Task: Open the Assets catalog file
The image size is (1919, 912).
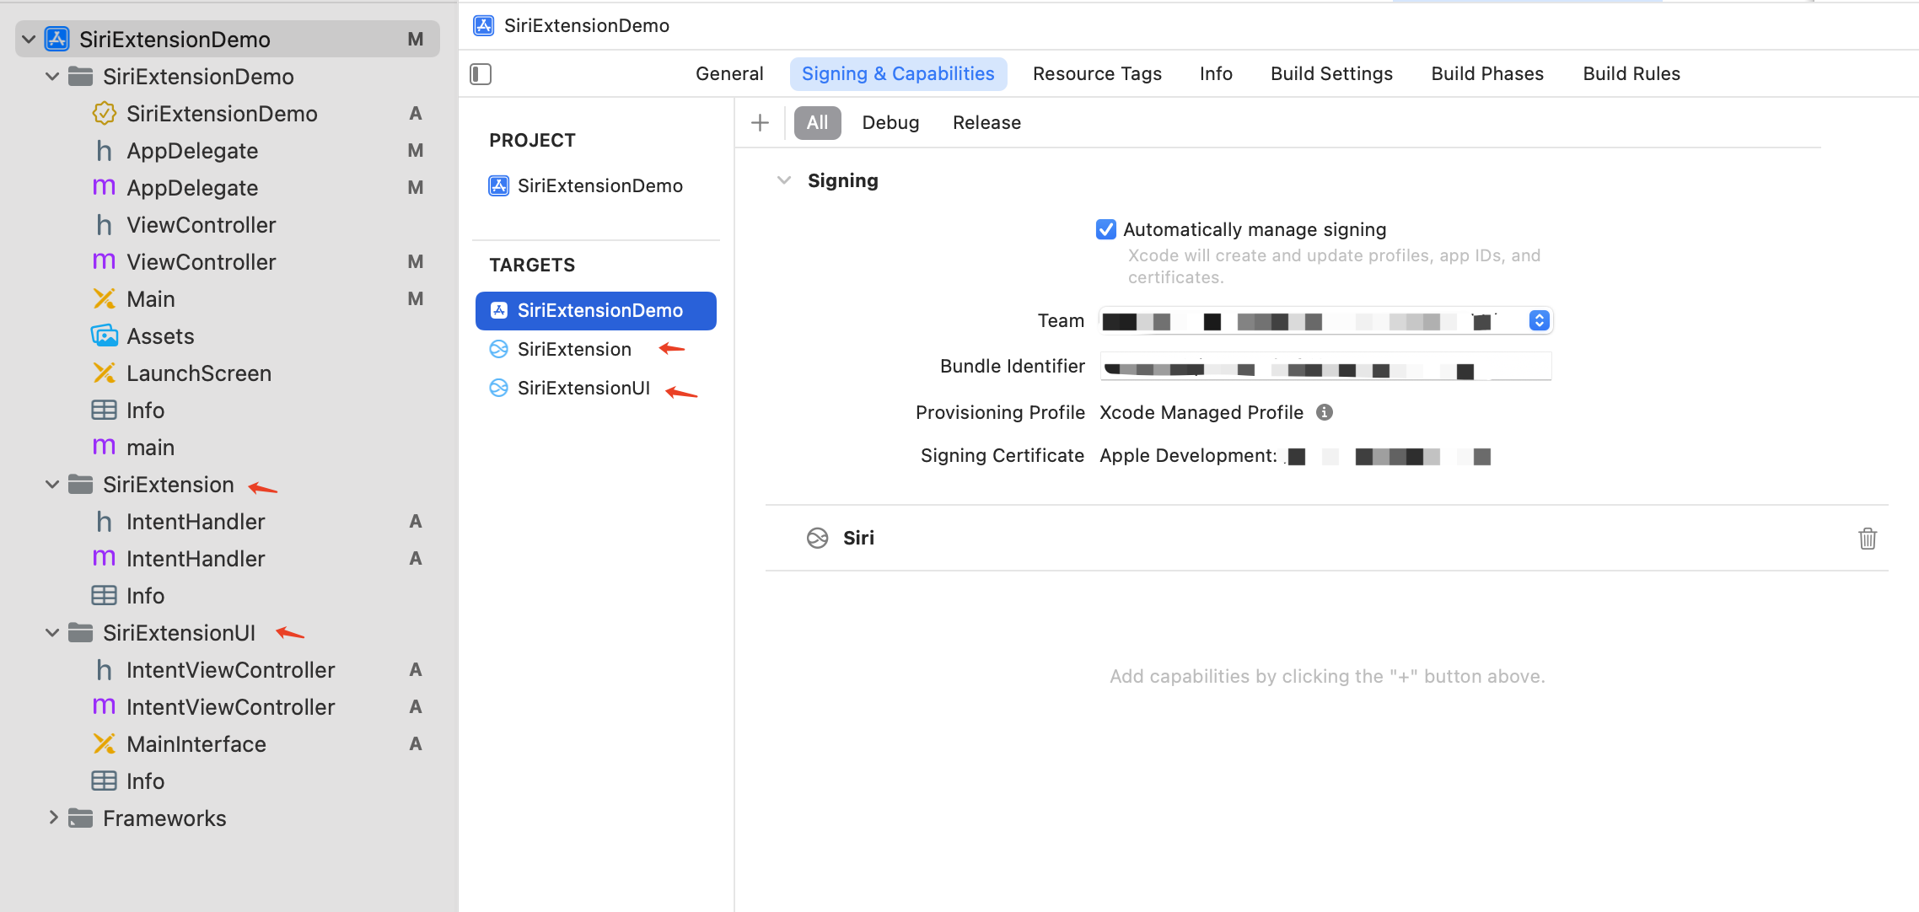Action: click(160, 336)
